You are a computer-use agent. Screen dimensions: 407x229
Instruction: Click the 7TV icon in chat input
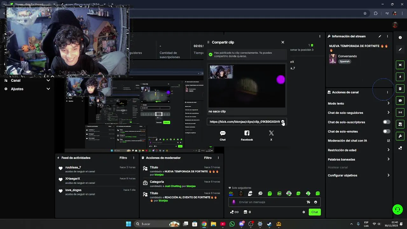(308, 202)
